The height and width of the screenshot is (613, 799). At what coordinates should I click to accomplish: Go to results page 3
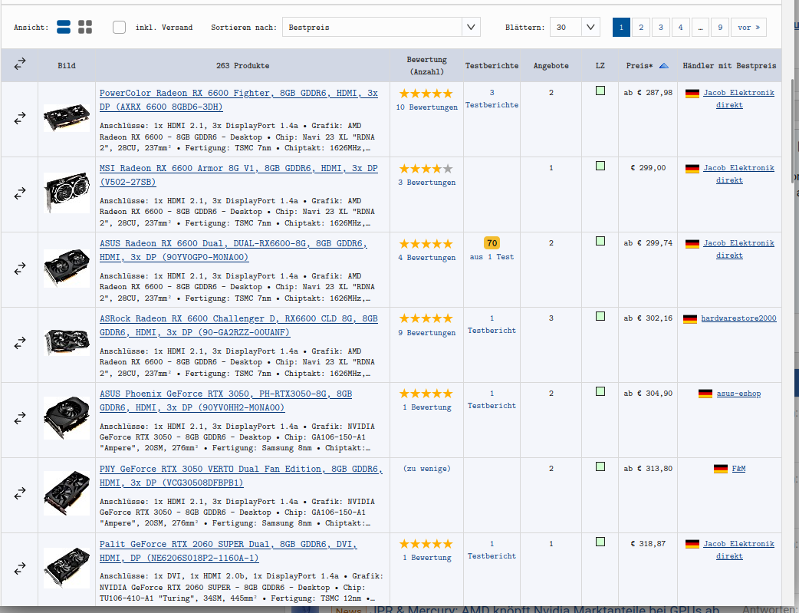coord(661,27)
